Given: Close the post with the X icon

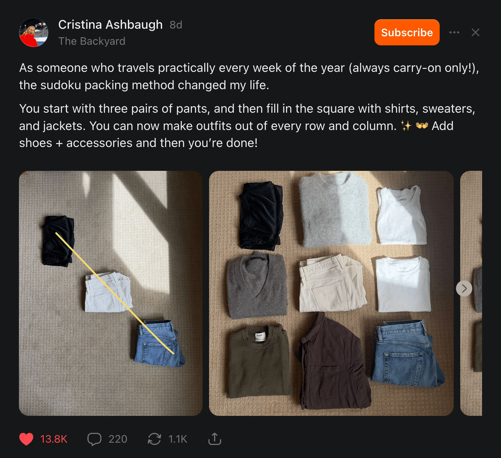Looking at the screenshot, I should coord(476,32).
